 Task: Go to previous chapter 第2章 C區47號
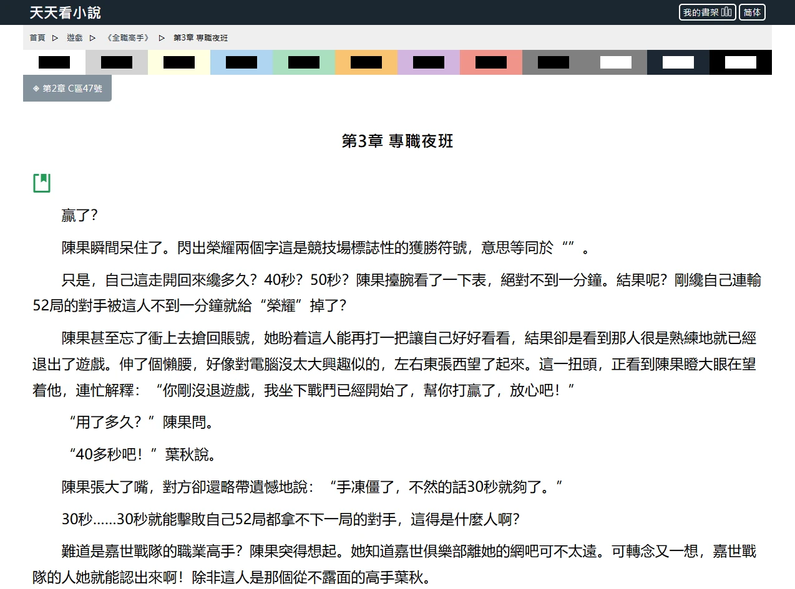(x=67, y=89)
